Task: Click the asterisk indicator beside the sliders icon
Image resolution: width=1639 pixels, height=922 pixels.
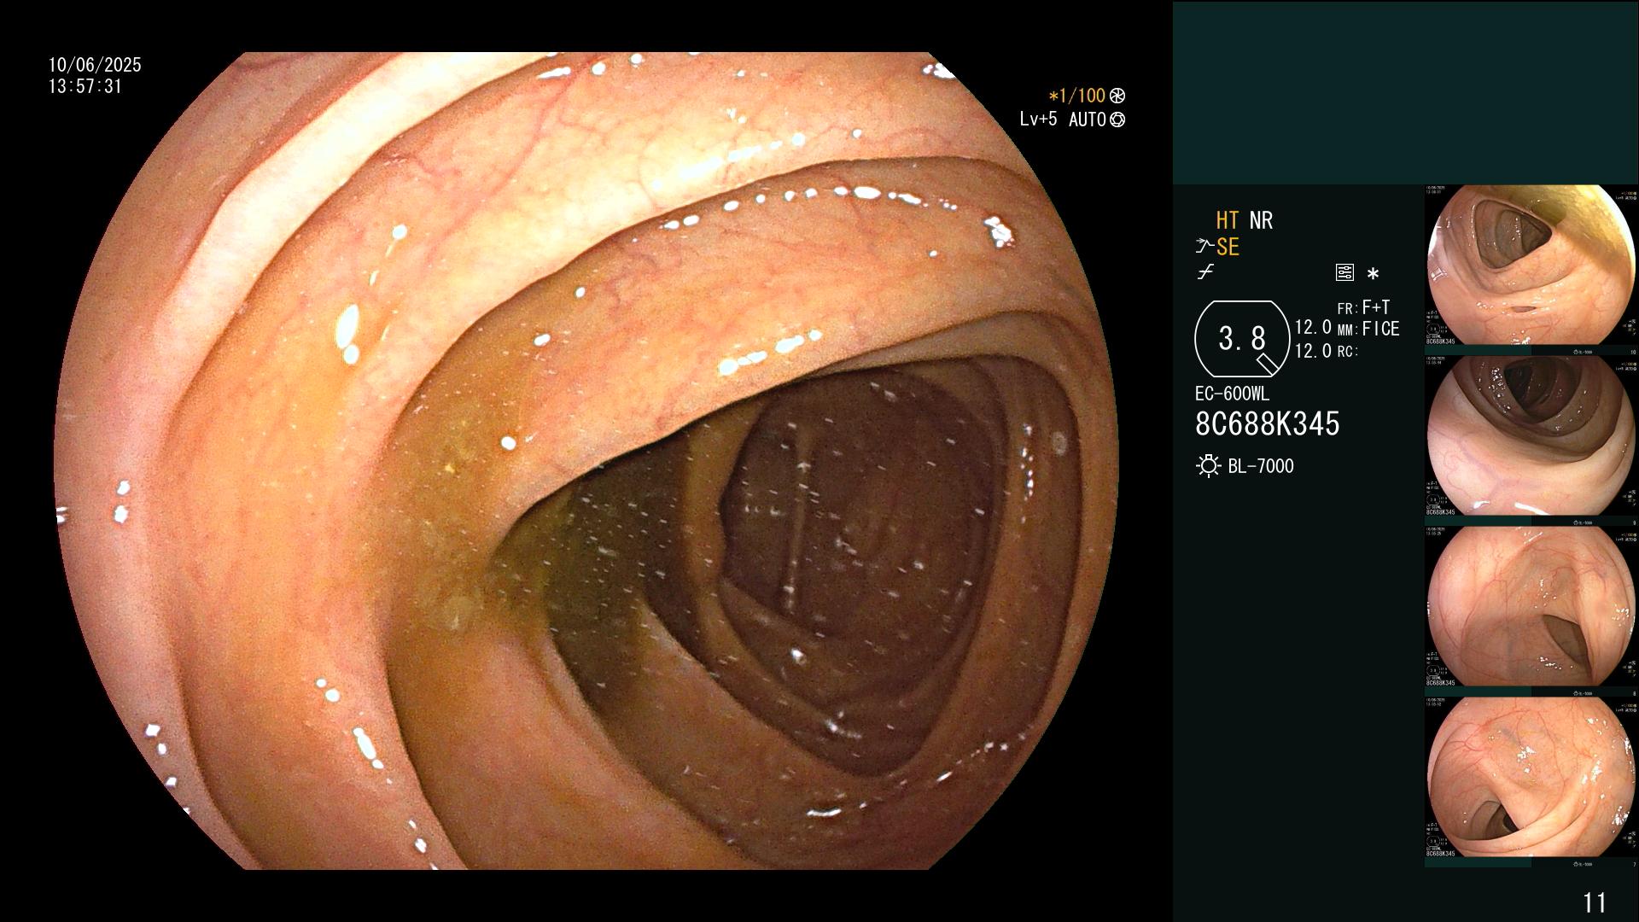Action: (1373, 274)
